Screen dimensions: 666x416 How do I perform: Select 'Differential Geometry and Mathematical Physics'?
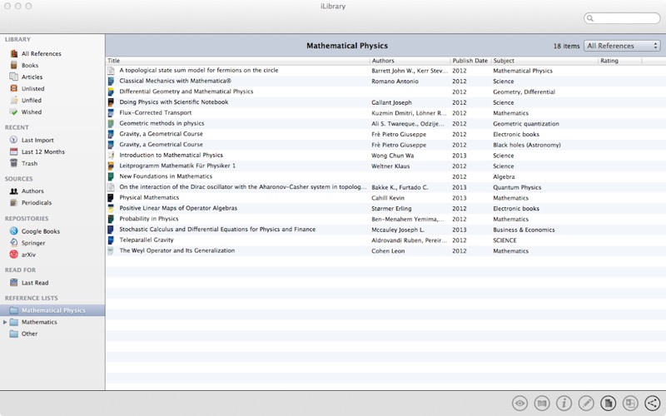[x=385, y=92]
